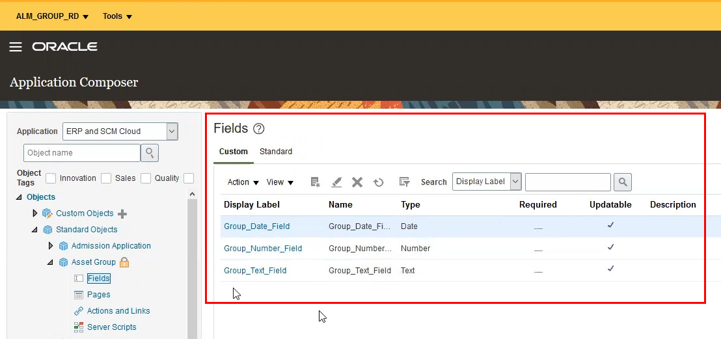Toggle the Innovation object tag checkbox
The height and width of the screenshot is (339, 721).
(51, 178)
